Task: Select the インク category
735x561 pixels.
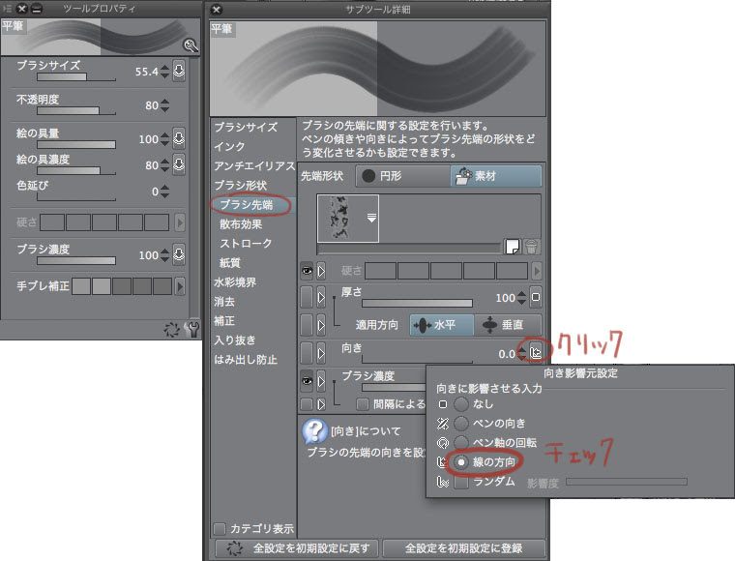Action: 230,147
